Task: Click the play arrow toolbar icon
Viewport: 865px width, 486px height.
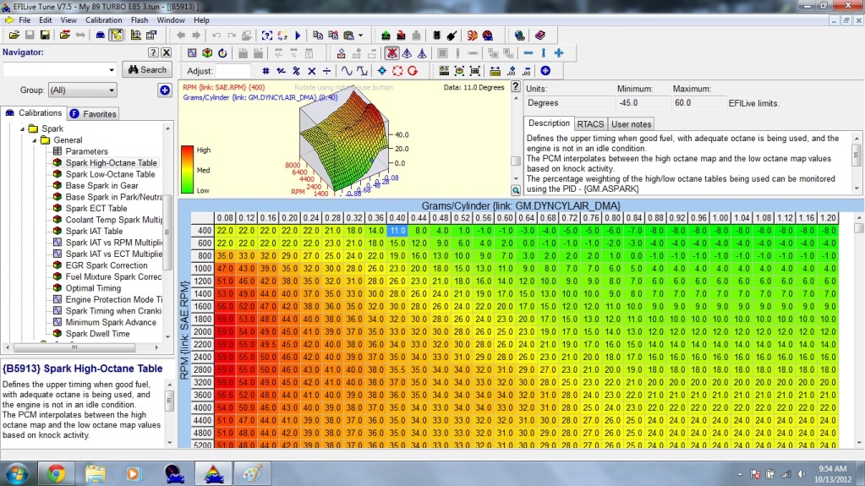Action: pos(298,35)
